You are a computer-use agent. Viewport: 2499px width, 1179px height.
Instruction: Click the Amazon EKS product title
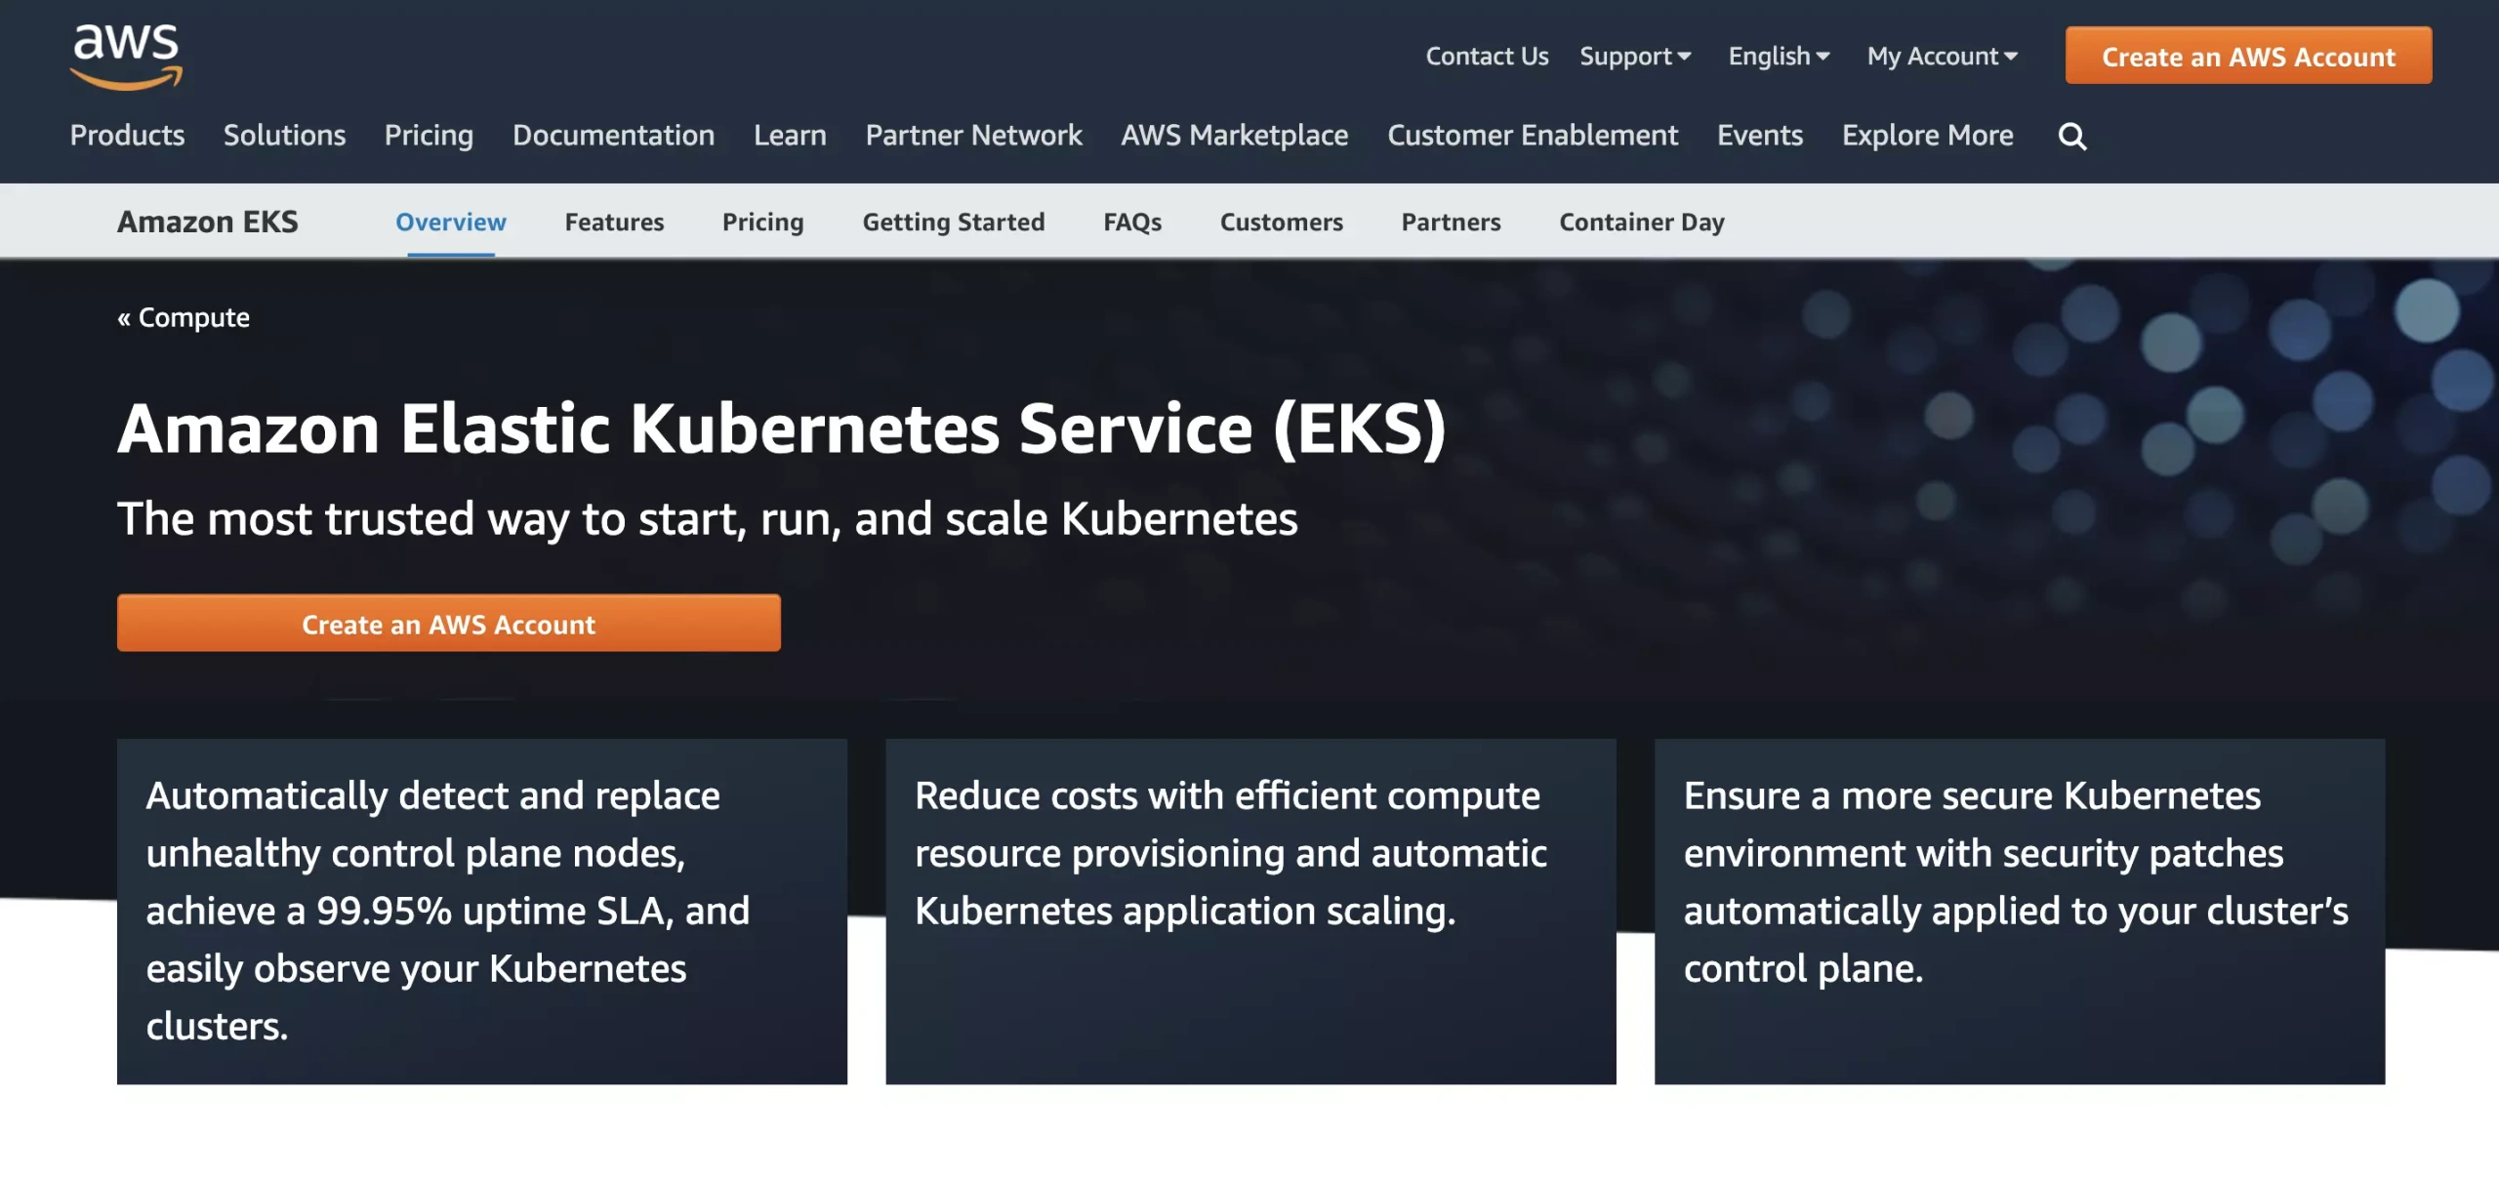(208, 222)
